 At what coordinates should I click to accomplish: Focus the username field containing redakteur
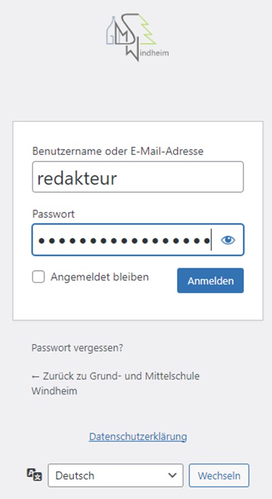[x=138, y=177]
